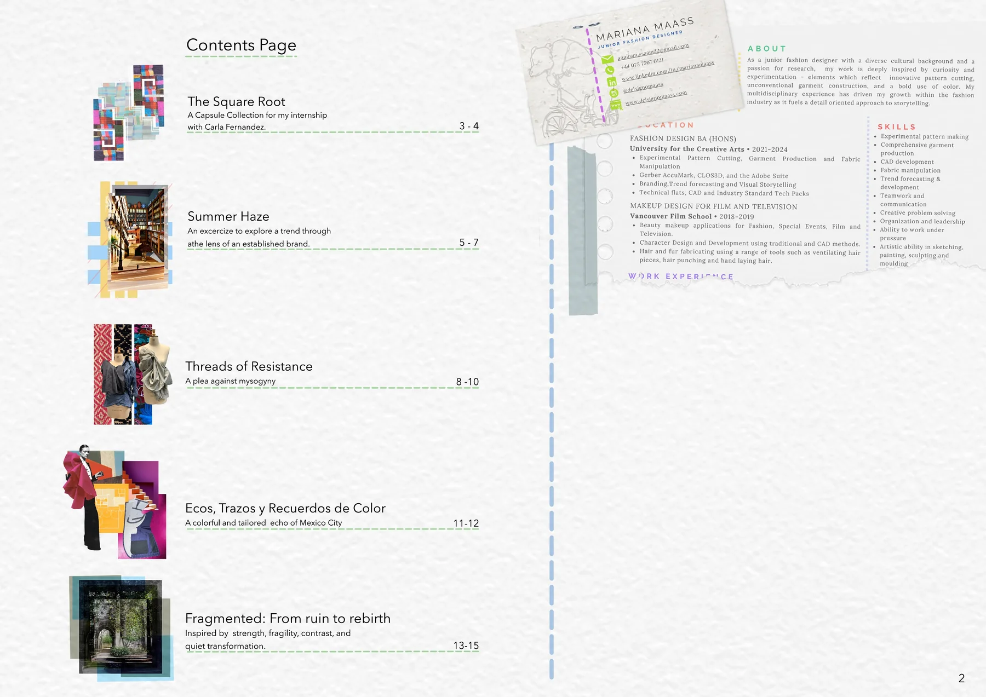This screenshot has height=697, width=986.
Task: Click the page number 2
Action: pos(961,678)
